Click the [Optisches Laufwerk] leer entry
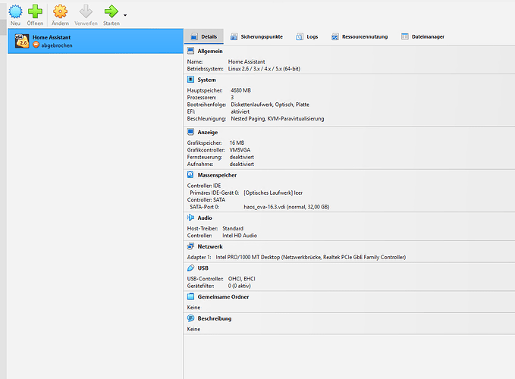 (273, 193)
